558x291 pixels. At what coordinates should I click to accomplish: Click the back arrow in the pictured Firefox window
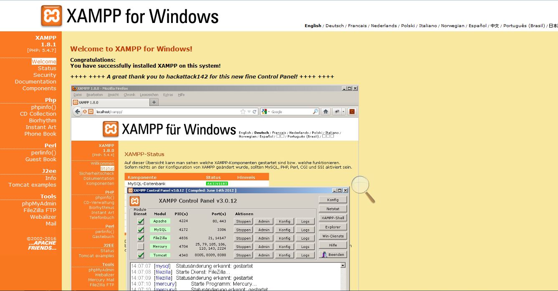(77, 111)
